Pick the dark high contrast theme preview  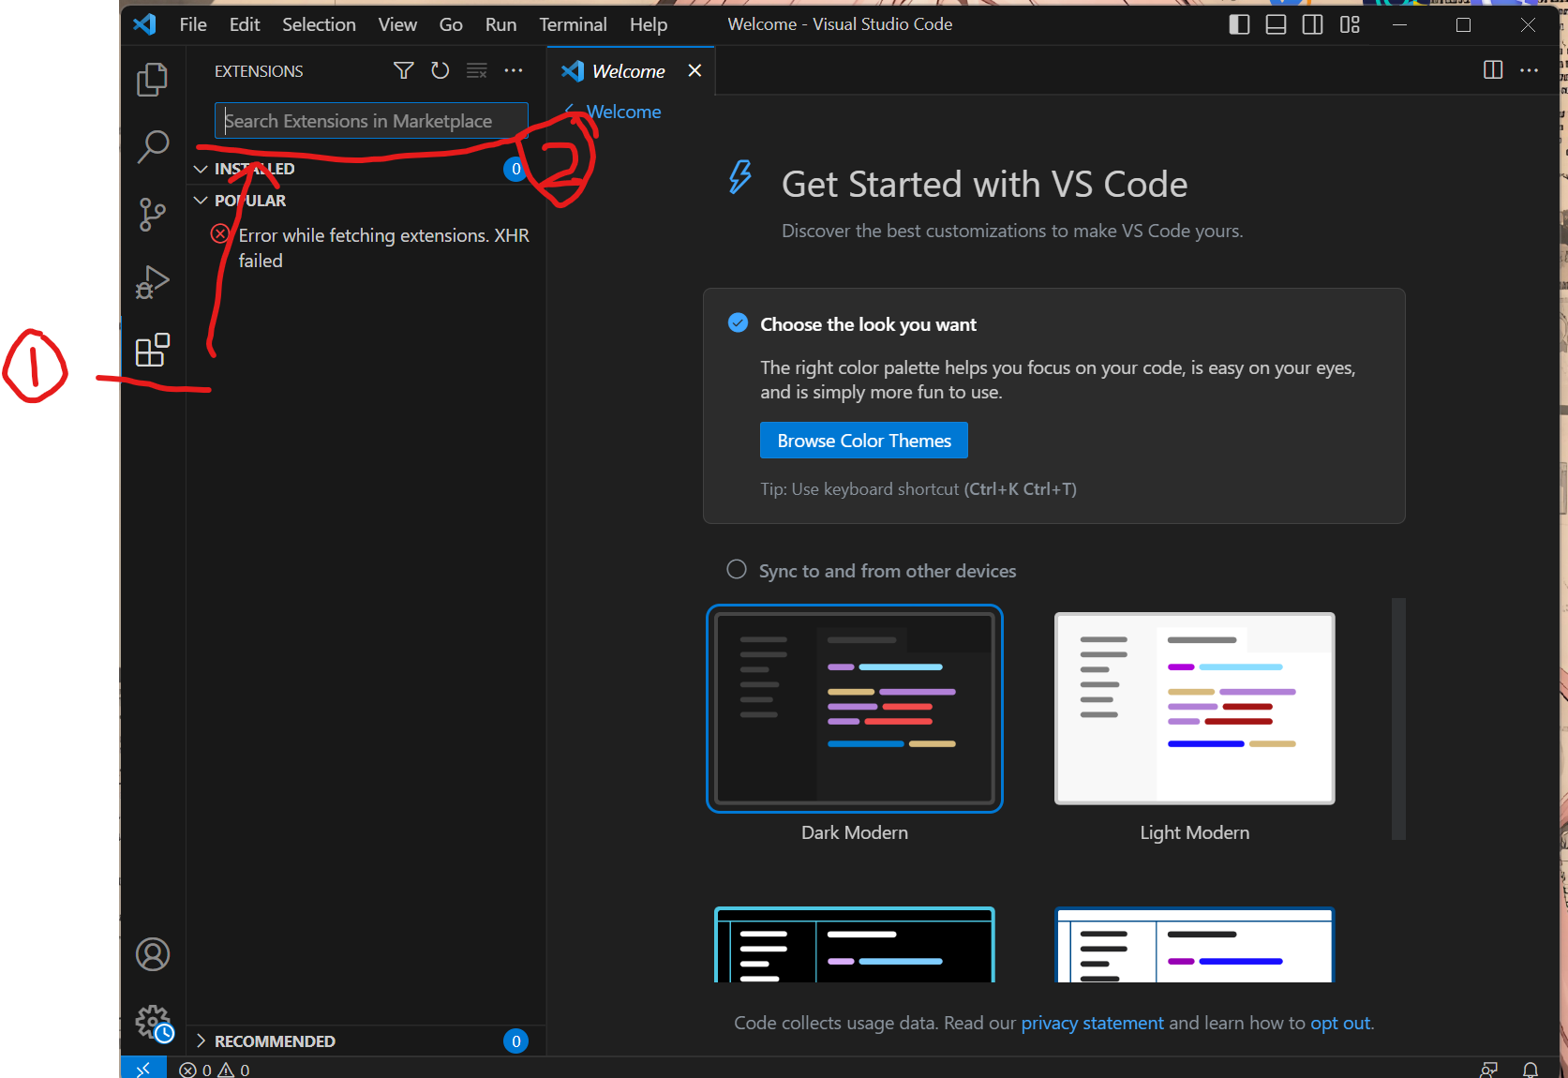(x=855, y=945)
